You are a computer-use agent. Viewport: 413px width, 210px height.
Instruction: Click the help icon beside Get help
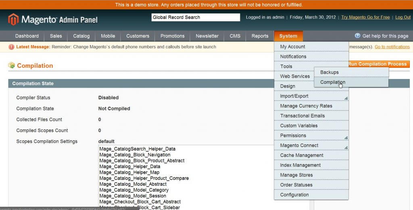[x=357, y=36]
